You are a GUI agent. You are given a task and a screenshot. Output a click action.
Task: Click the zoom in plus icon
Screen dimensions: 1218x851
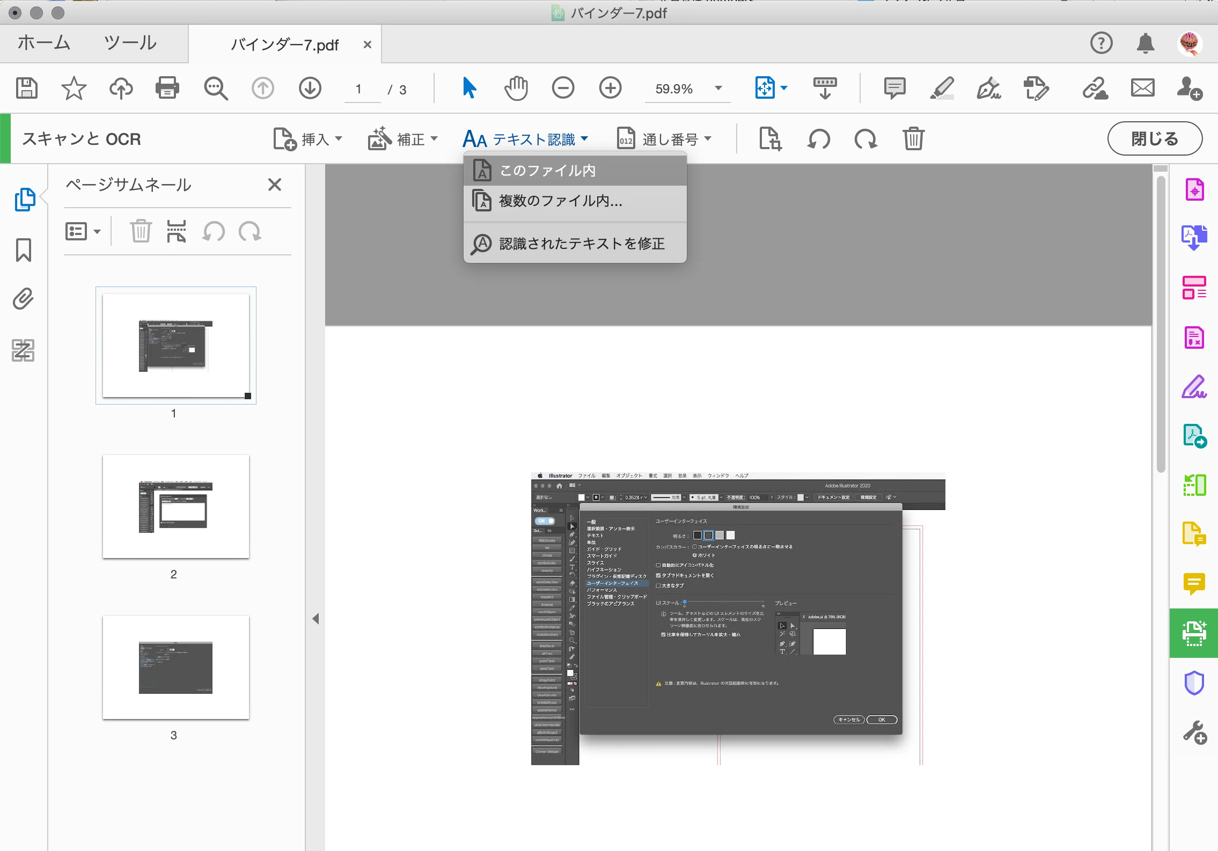coord(610,88)
